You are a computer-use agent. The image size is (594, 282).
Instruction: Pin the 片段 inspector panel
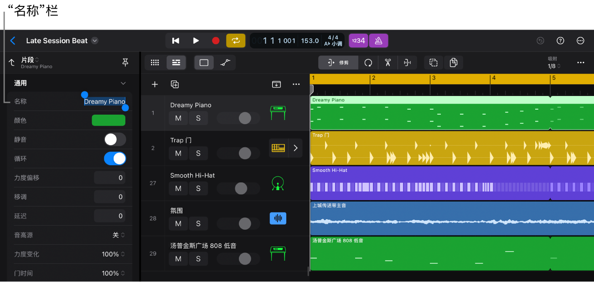tap(125, 62)
